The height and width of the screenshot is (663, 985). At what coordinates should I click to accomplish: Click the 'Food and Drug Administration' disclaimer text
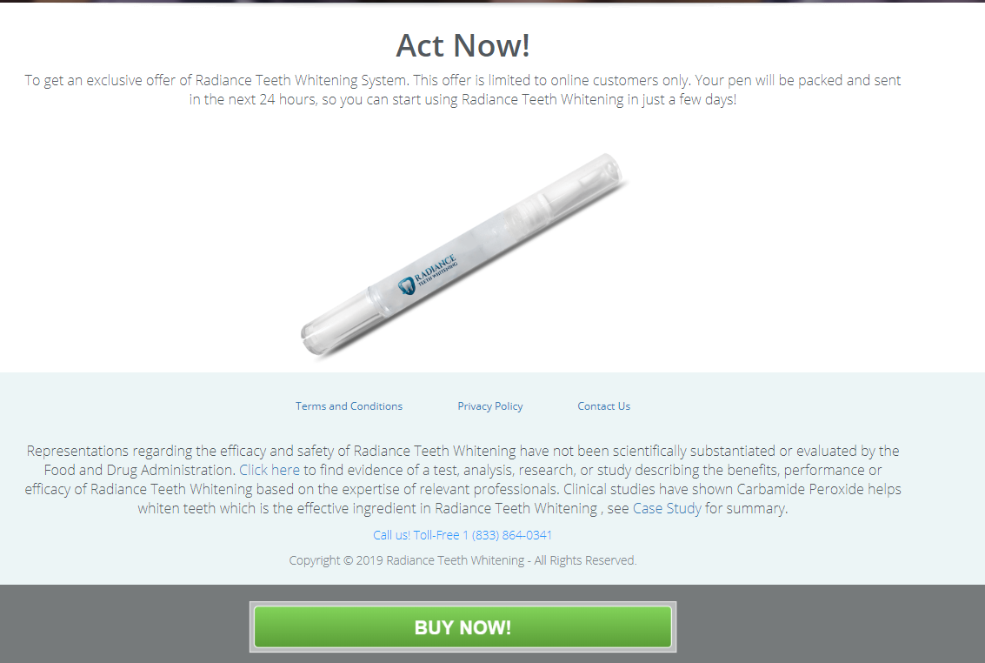[x=139, y=470]
